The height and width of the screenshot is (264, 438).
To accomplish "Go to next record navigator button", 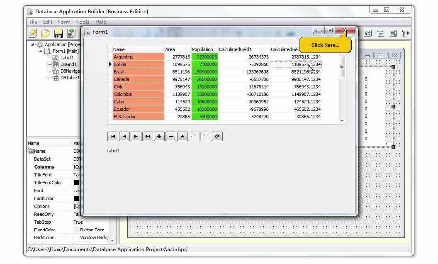I will pyautogui.click(x=136, y=137).
